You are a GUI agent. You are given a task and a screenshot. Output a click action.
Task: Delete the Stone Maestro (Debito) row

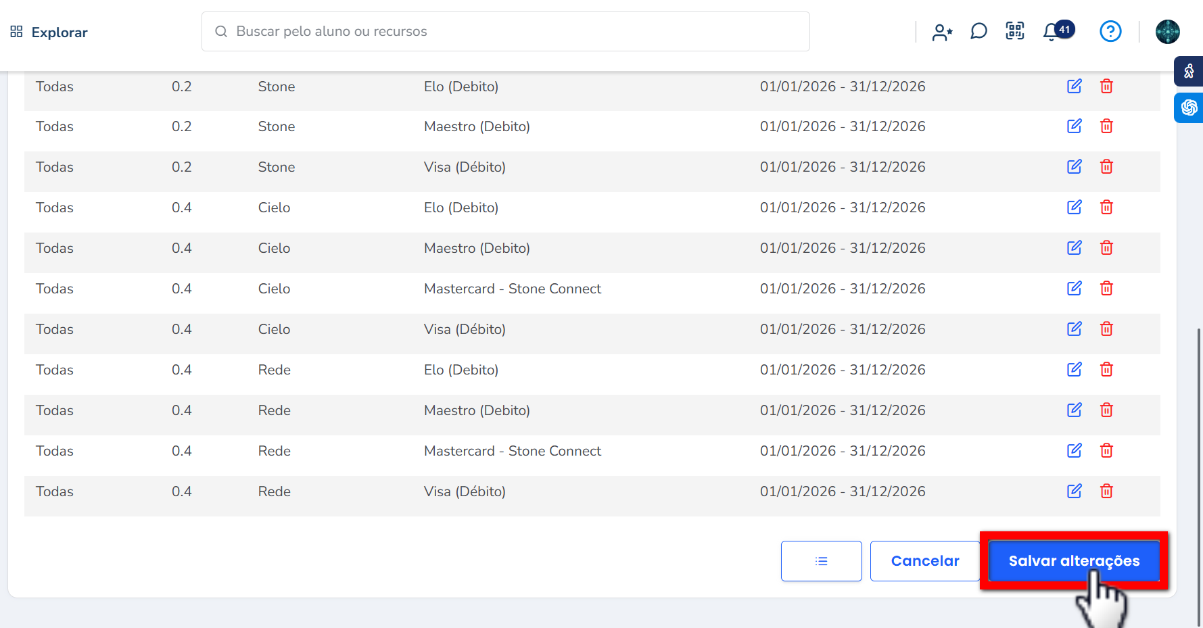[x=1106, y=126]
